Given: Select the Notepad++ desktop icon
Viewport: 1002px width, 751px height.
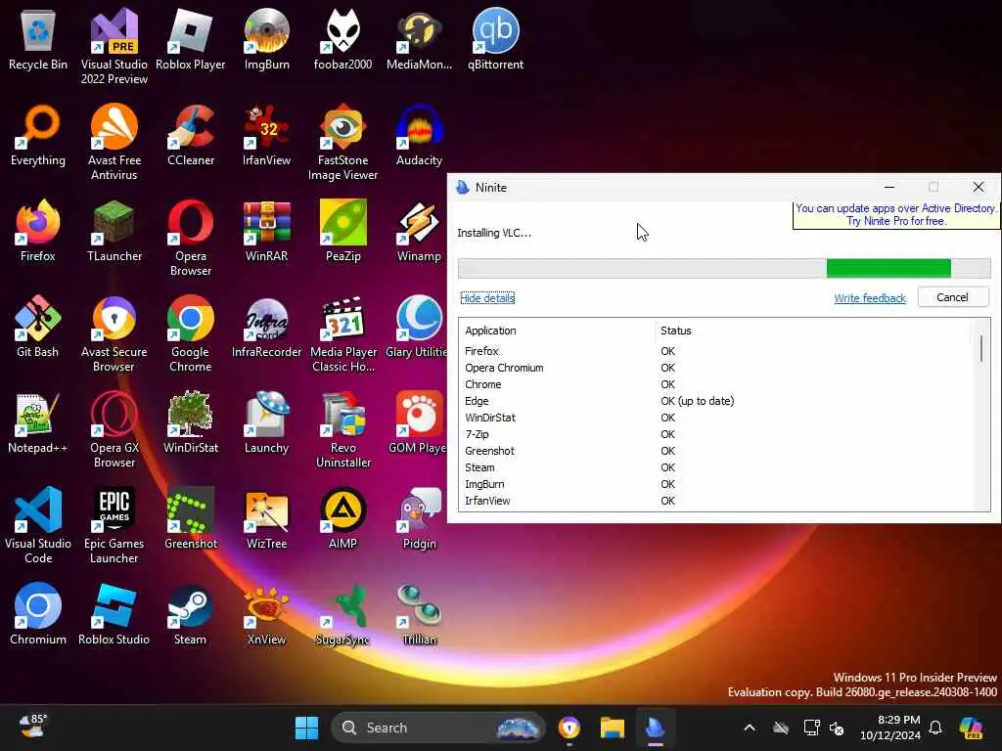Looking at the screenshot, I should point(38,422).
